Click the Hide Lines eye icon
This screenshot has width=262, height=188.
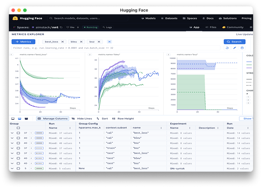[x=73, y=119]
